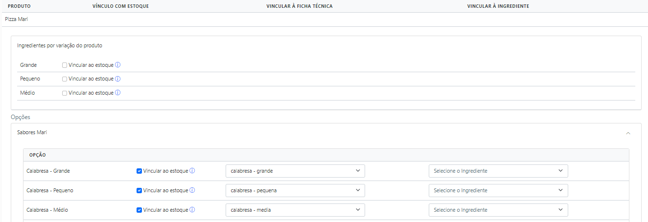Screen dimensions: 648x222
Task: Collapse the Sabores Mari section chevron
Action: 628,133
